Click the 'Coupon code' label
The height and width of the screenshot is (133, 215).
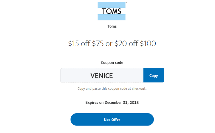(112, 63)
